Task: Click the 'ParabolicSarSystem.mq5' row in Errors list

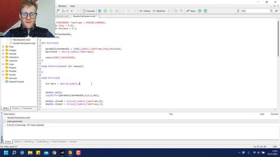Action: tap(141, 118)
